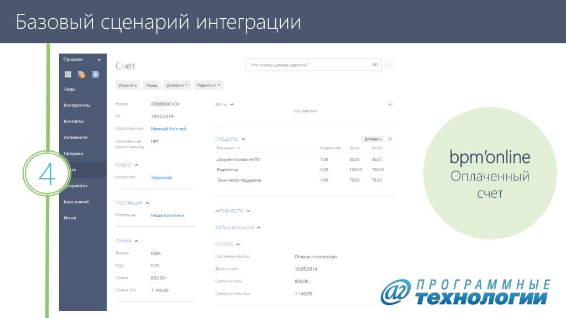This screenshot has width=566, height=318.
Task: Click the Цена column header
Action: (x=354, y=148)
